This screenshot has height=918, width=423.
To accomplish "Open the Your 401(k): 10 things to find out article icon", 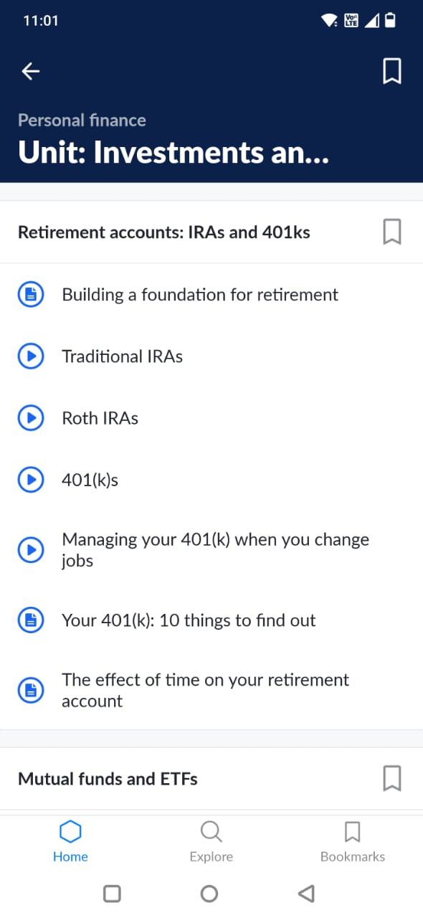I will click(x=30, y=620).
